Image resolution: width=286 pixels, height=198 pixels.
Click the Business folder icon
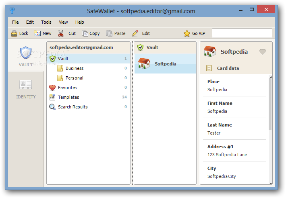click(x=60, y=68)
